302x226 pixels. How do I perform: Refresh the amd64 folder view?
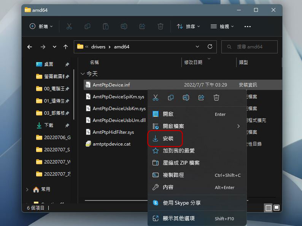click(210, 46)
